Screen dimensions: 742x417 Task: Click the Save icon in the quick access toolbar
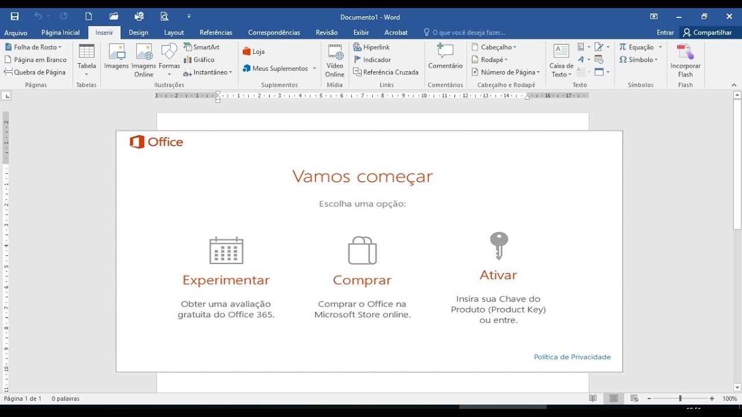pyautogui.click(x=14, y=16)
